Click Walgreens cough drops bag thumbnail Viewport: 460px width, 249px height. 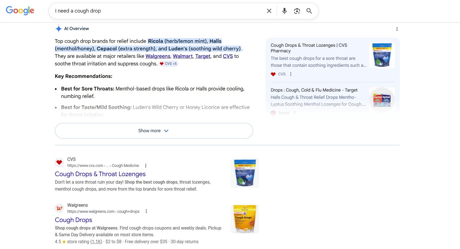pyautogui.click(x=245, y=219)
